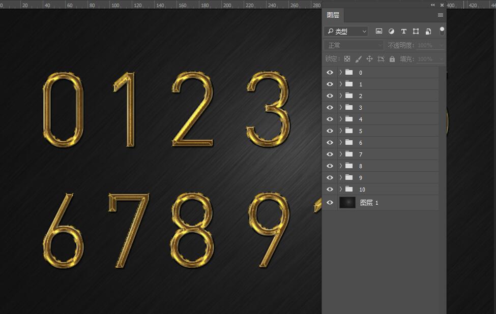Image resolution: width=496 pixels, height=314 pixels.
Task: Hide group 7 with eye icon
Action: [x=330, y=154]
